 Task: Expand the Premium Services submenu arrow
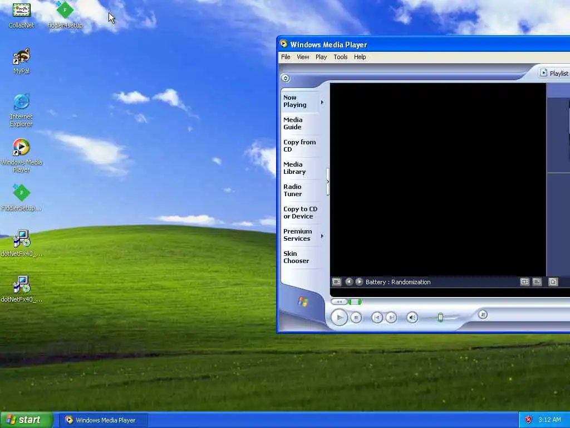pyautogui.click(x=322, y=236)
